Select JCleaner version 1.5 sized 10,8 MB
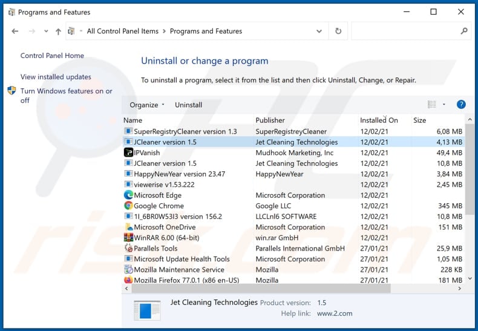 click(x=294, y=163)
